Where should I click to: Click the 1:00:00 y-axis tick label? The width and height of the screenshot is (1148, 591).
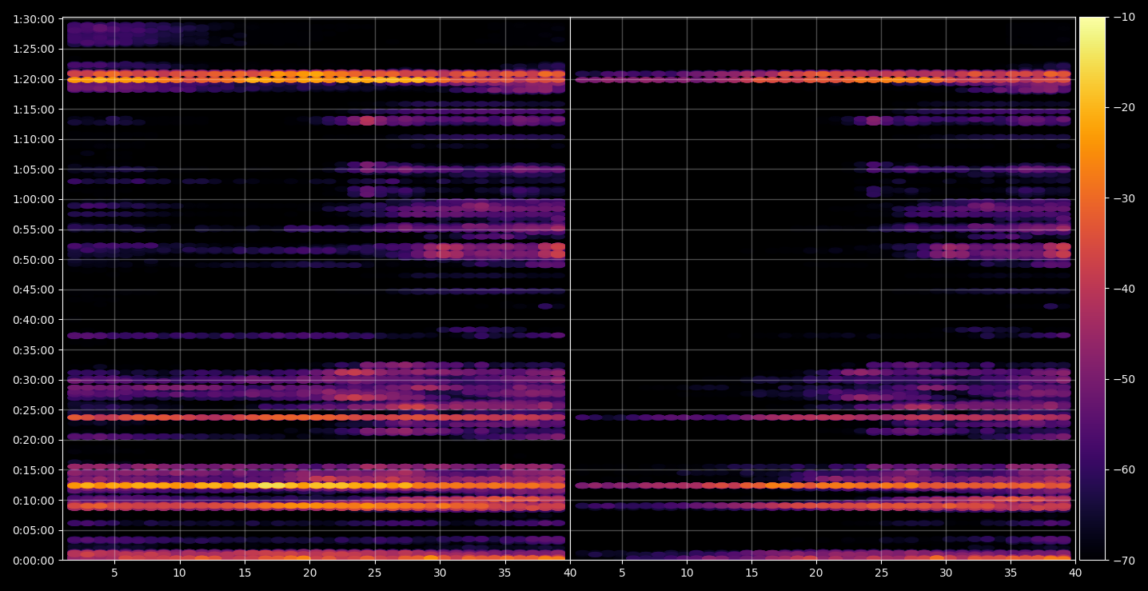coord(34,199)
